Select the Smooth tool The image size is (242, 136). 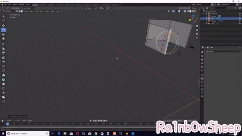[3, 84]
